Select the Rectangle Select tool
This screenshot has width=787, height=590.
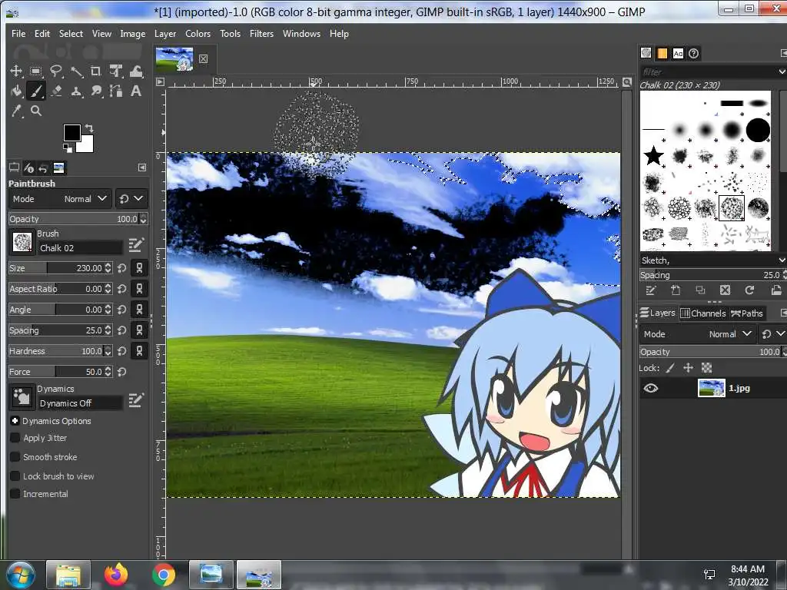pyautogui.click(x=35, y=71)
